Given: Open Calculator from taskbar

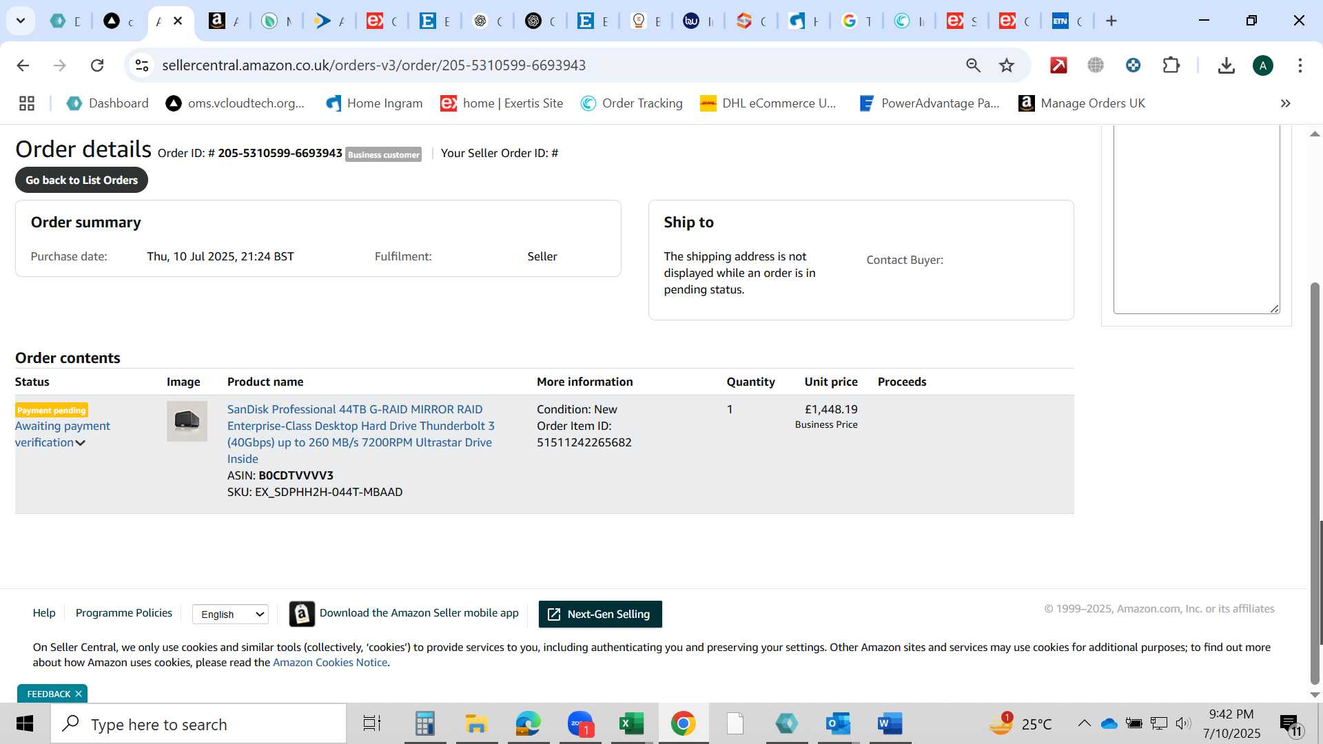Looking at the screenshot, I should (x=425, y=724).
